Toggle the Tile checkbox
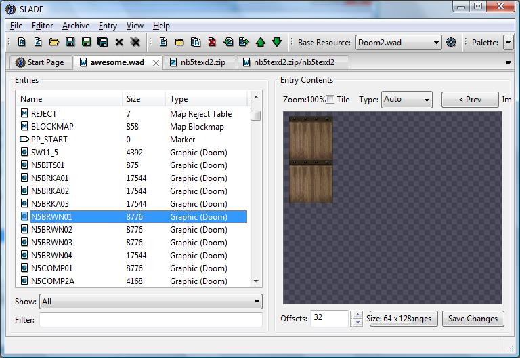 click(330, 99)
